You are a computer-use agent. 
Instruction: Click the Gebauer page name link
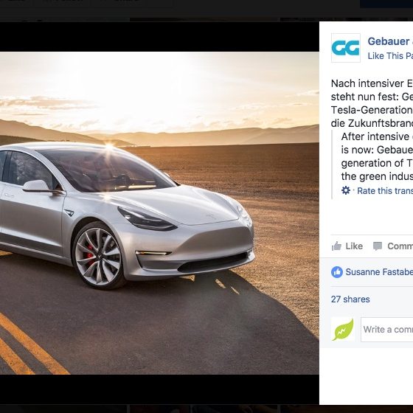(390, 41)
